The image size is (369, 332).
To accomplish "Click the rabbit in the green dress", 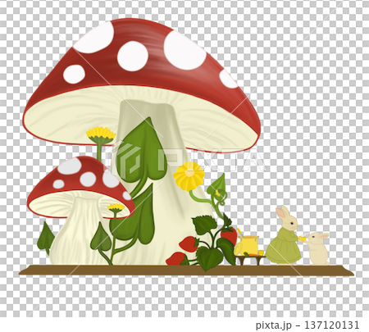I will (285, 235).
